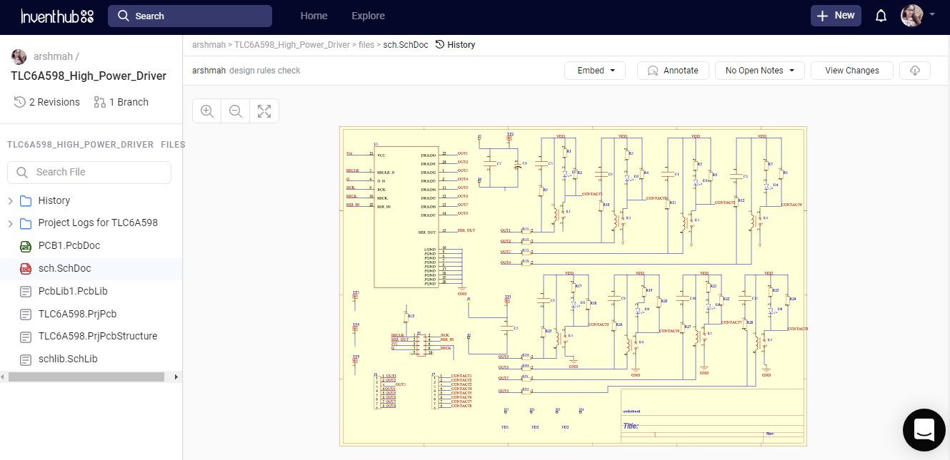This screenshot has height=460, width=950.
Task: Download the file with cloud icon
Action: (915, 71)
